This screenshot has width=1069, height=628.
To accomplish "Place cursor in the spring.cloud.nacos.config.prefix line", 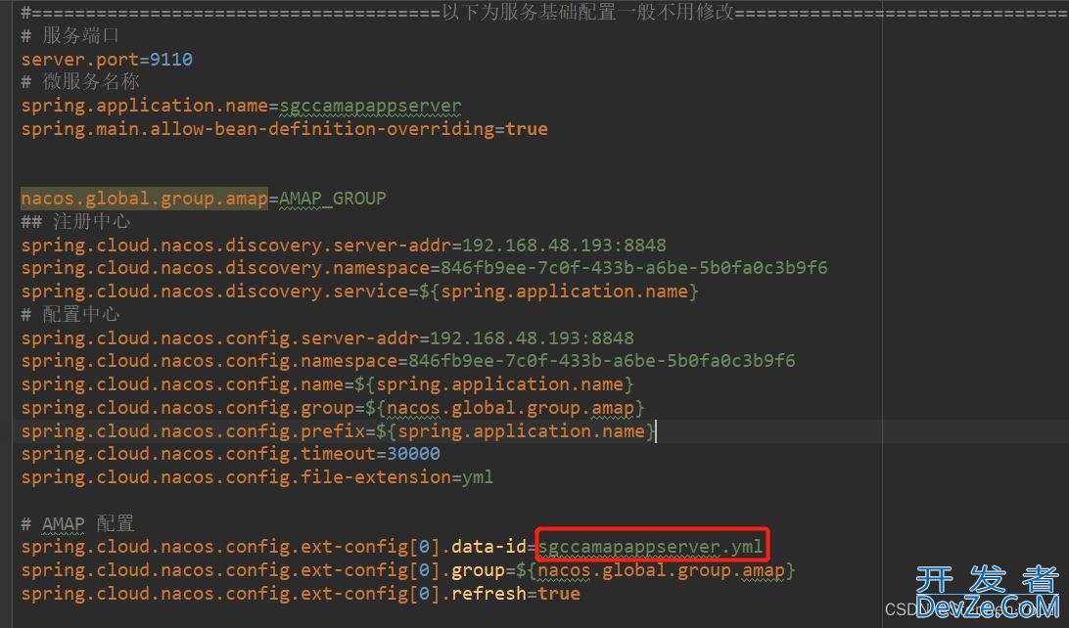I will 338,431.
